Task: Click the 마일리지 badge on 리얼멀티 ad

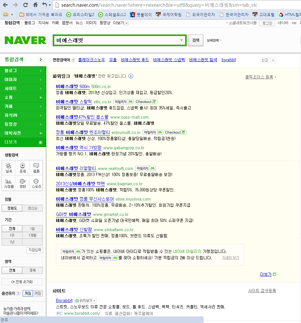Action: (x=145, y=168)
